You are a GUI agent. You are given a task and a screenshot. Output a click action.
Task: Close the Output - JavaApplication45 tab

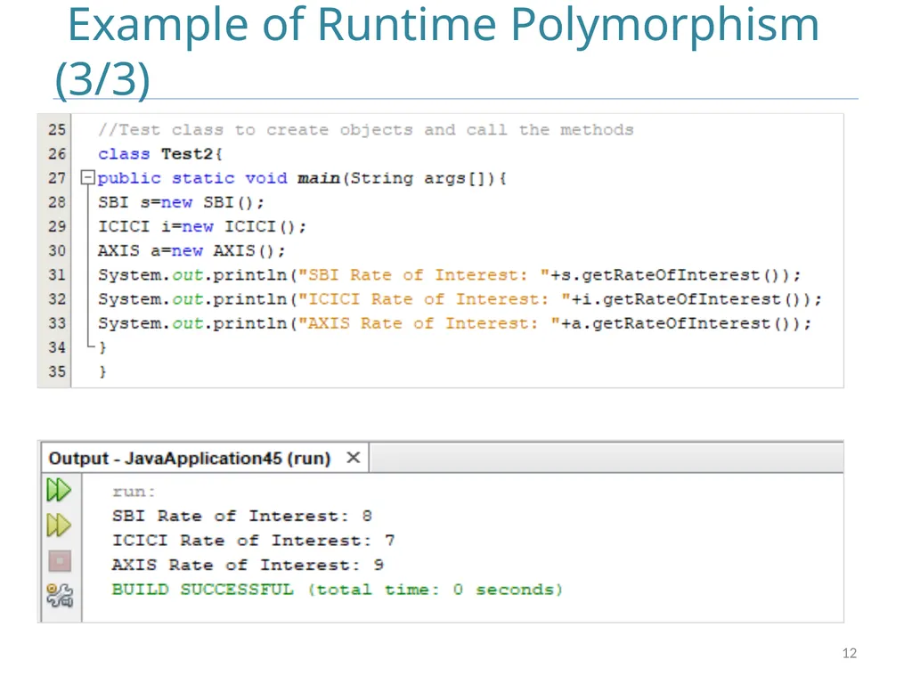[x=353, y=458]
